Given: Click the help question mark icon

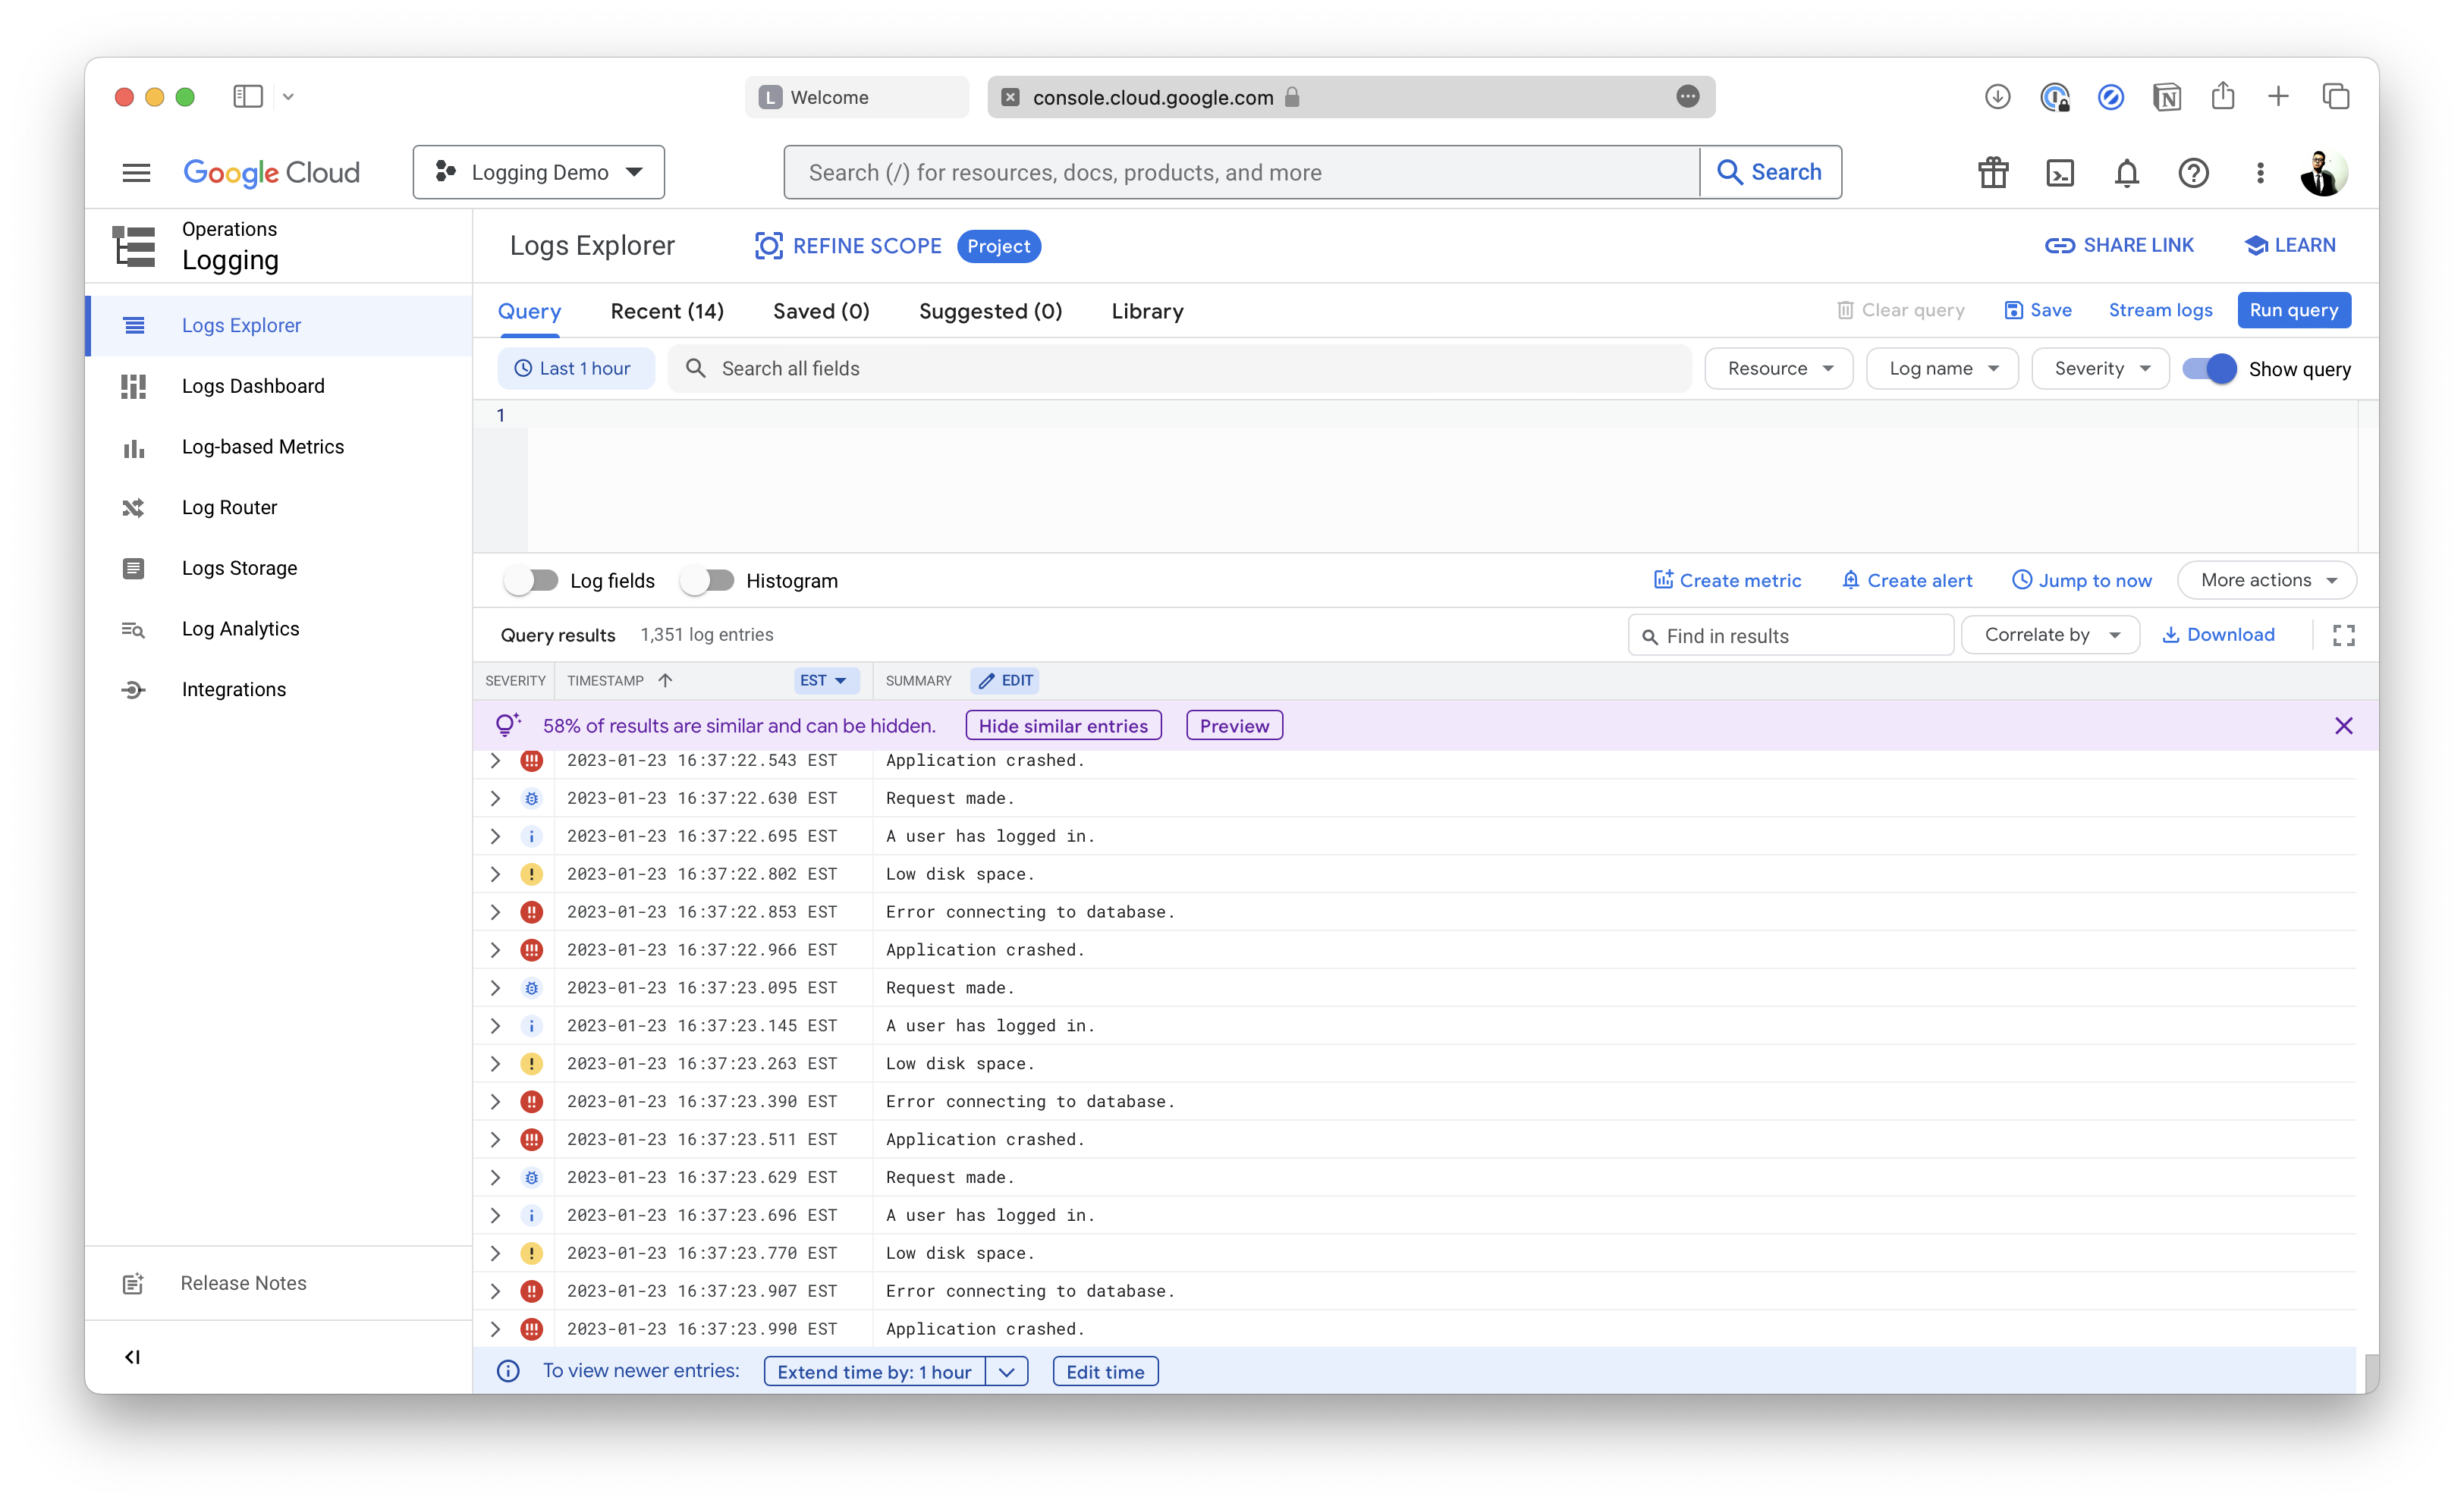Looking at the screenshot, I should [2193, 173].
